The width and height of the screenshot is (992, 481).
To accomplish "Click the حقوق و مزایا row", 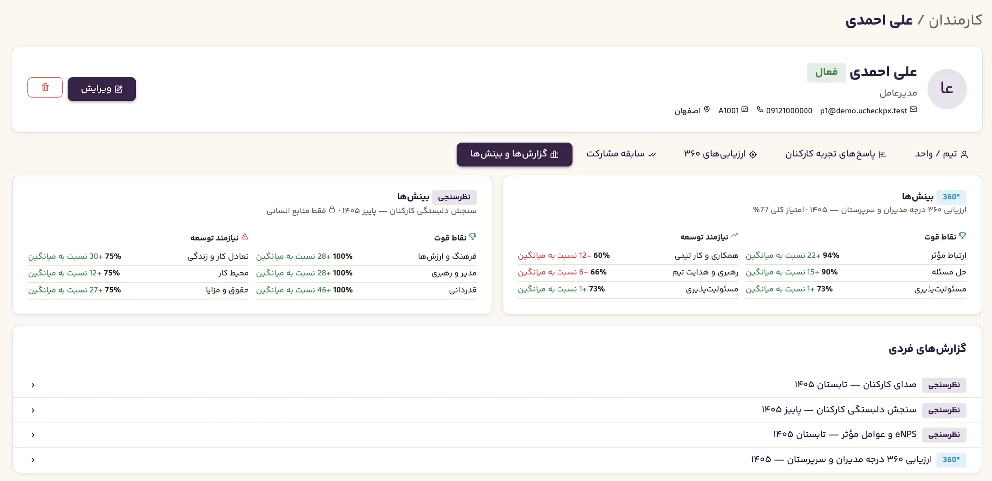I will (x=138, y=290).
